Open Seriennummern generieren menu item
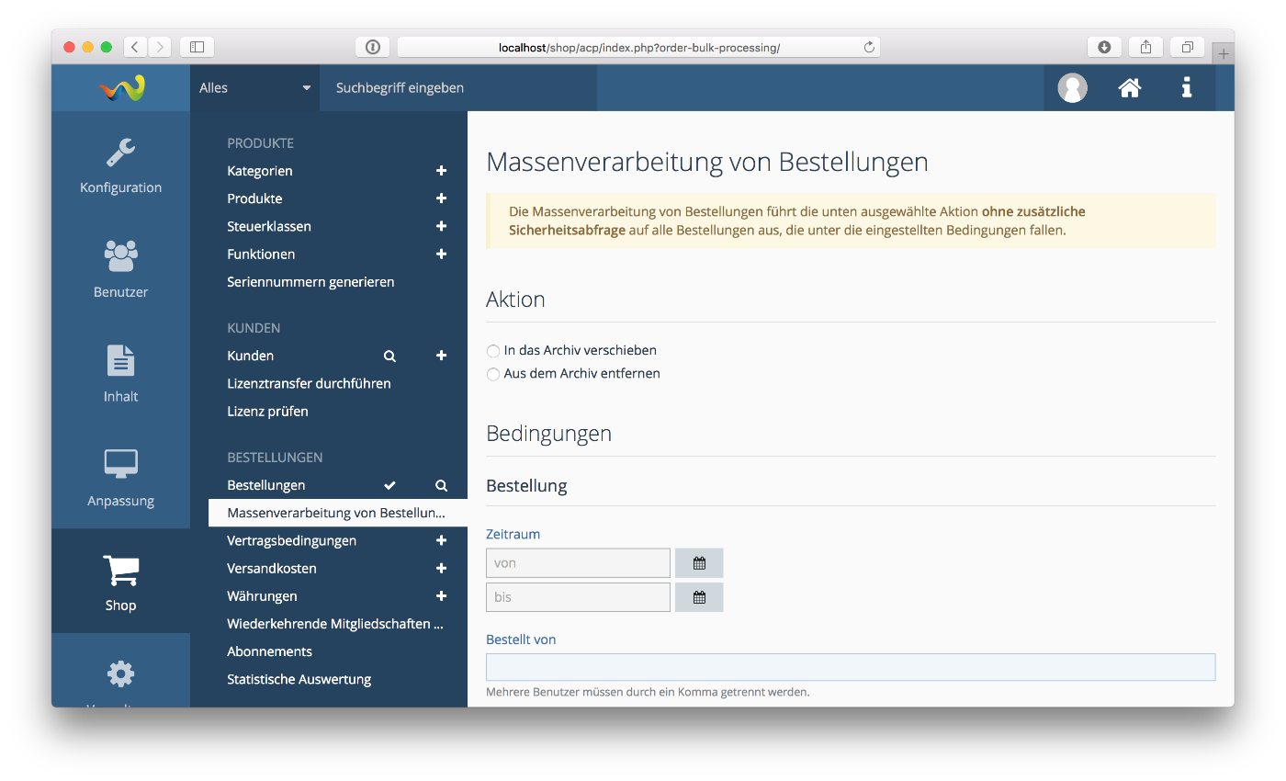Image resolution: width=1286 pixels, height=781 pixels. tap(310, 282)
